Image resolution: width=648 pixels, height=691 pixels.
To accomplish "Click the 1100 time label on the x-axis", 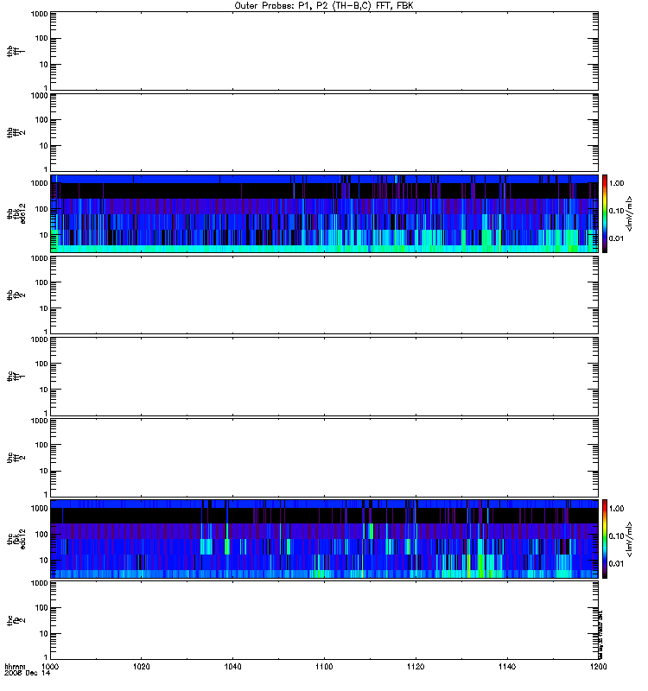I will [x=324, y=667].
